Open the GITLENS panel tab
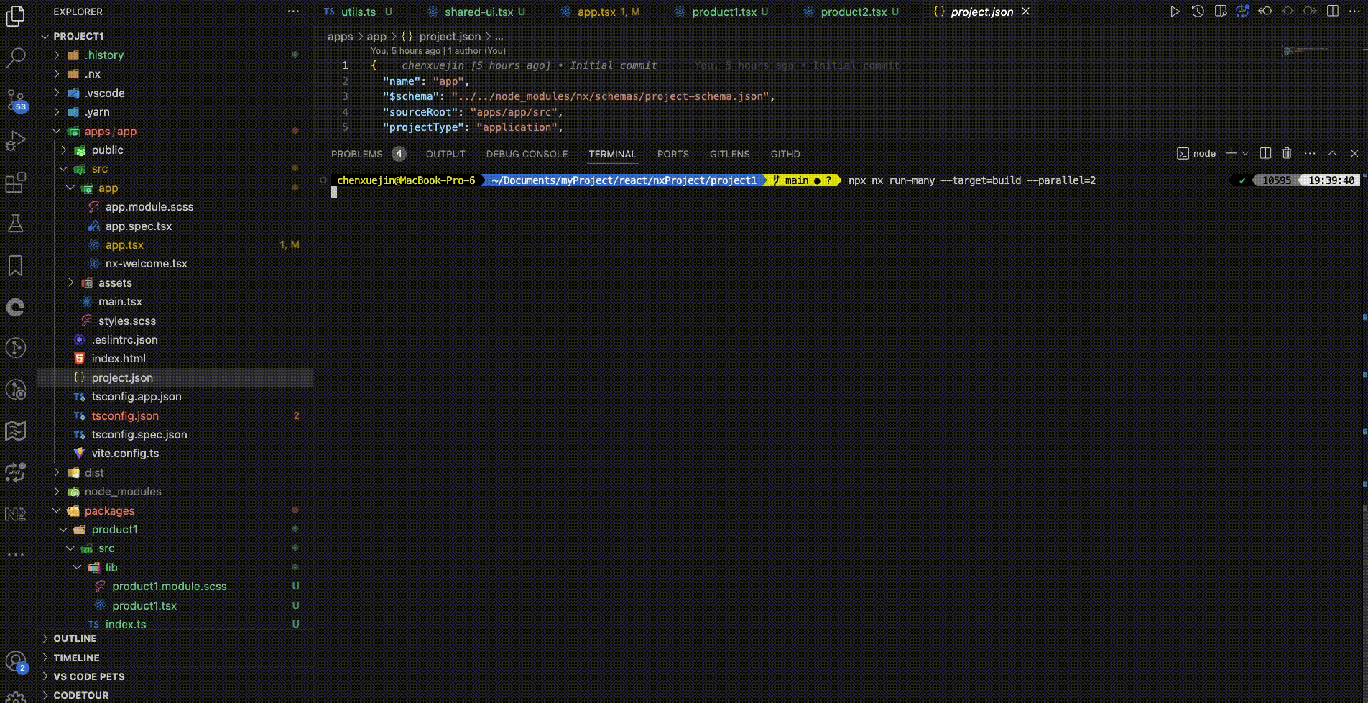This screenshot has width=1368, height=703. click(729, 154)
